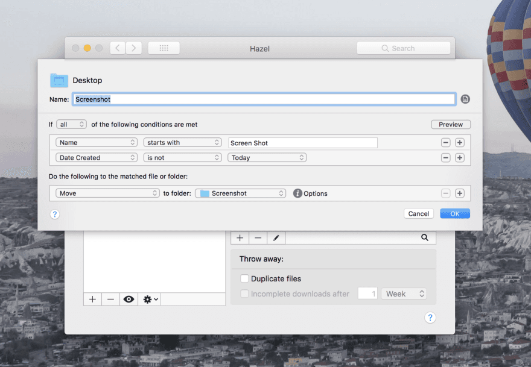Toggle the eye preview icon below folder list

[129, 299]
